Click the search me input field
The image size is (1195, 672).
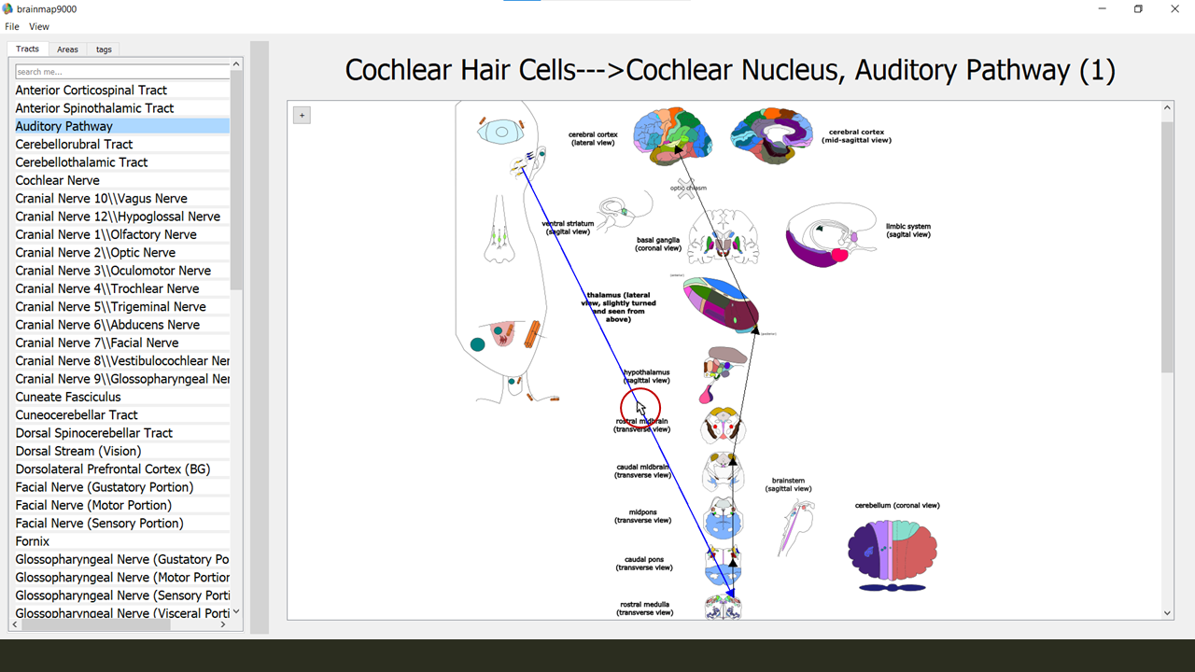[x=121, y=72]
